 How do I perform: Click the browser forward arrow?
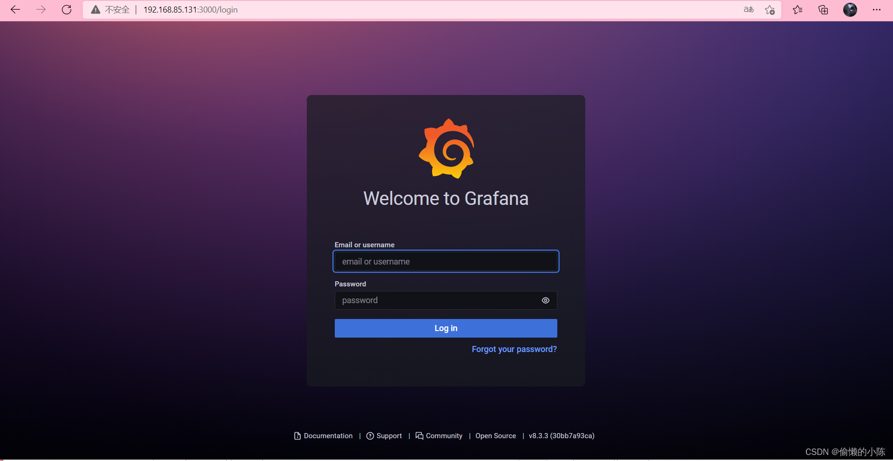click(x=41, y=10)
